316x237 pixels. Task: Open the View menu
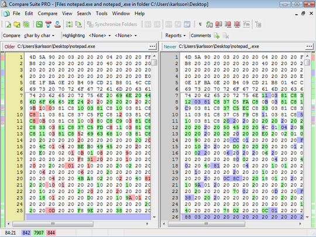point(67,13)
